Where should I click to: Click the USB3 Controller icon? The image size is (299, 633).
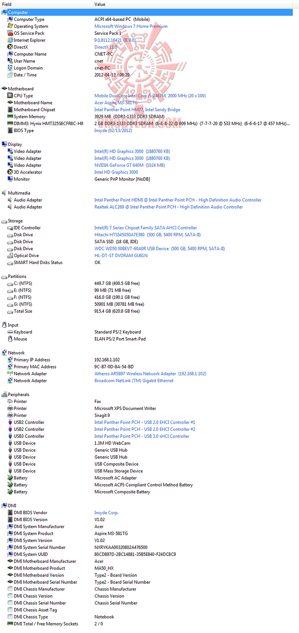pyautogui.click(x=10, y=436)
